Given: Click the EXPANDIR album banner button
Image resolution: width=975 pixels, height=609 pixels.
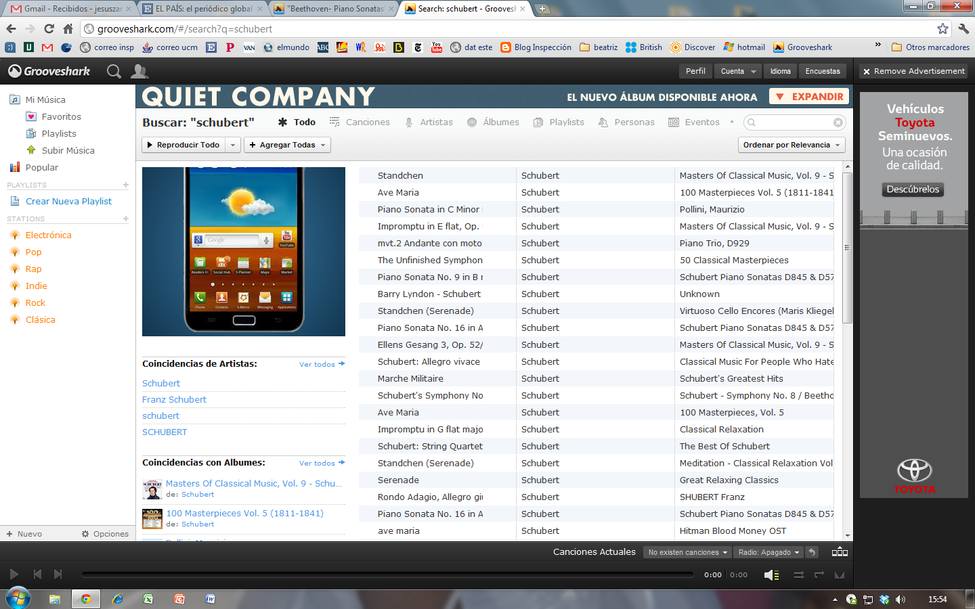Looking at the screenshot, I should [808, 96].
